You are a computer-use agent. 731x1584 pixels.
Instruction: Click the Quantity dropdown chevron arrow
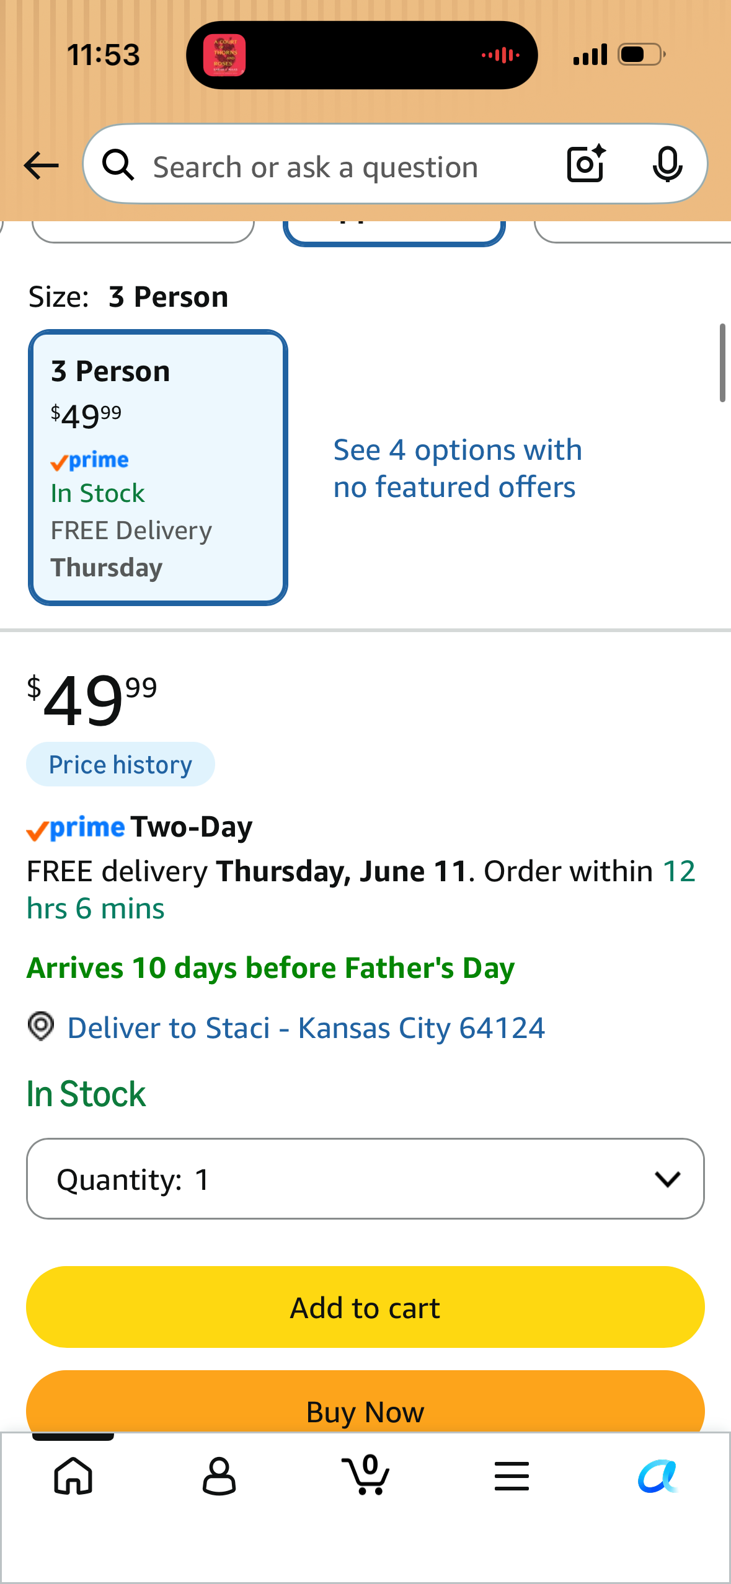[667, 1179]
